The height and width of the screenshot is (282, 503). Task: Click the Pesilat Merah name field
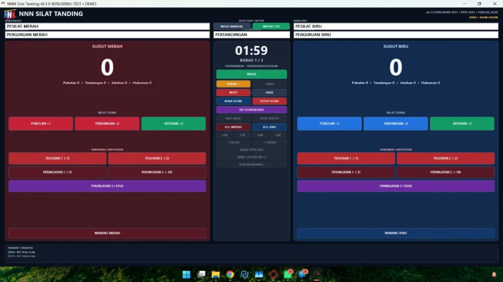[107, 26]
